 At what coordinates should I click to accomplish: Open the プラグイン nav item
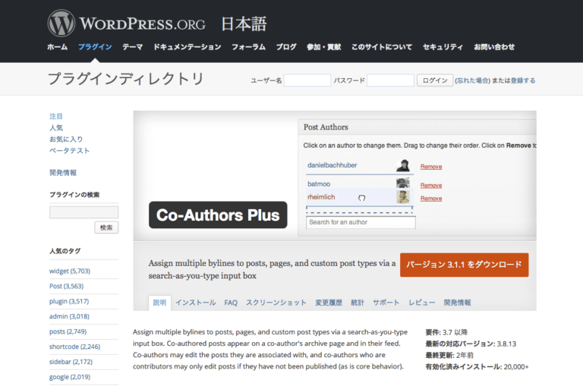[95, 47]
